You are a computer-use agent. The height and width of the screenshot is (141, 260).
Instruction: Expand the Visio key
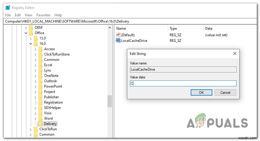(35, 113)
